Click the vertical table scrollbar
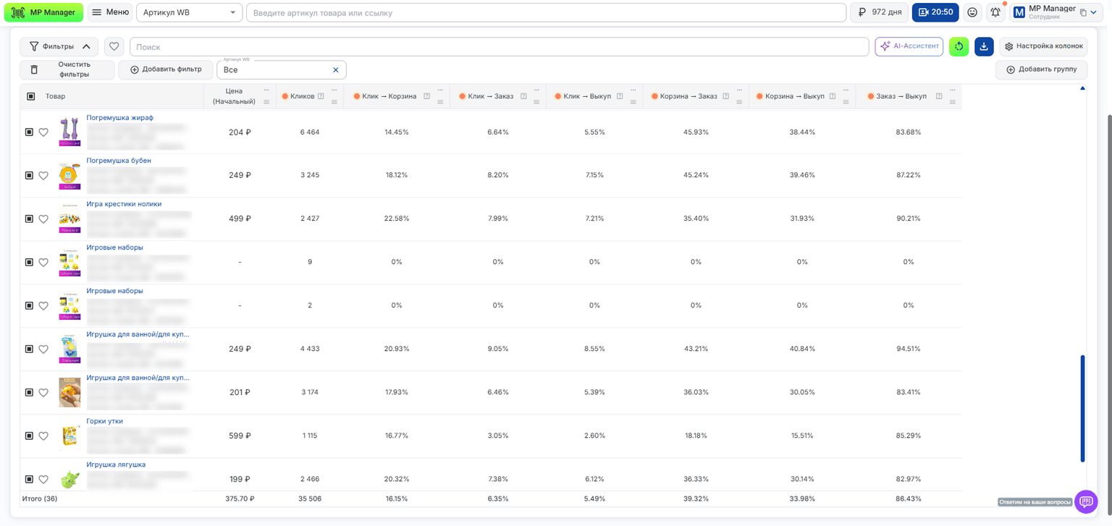The image size is (1112, 526). coord(1083,407)
